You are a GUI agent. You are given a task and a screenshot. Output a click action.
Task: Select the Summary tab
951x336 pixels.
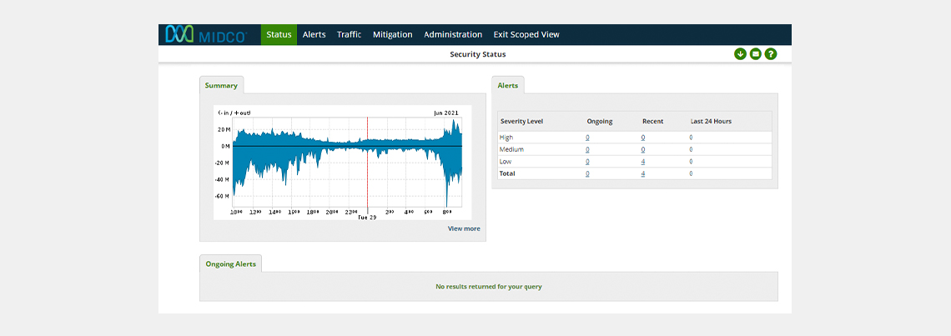pyautogui.click(x=221, y=85)
